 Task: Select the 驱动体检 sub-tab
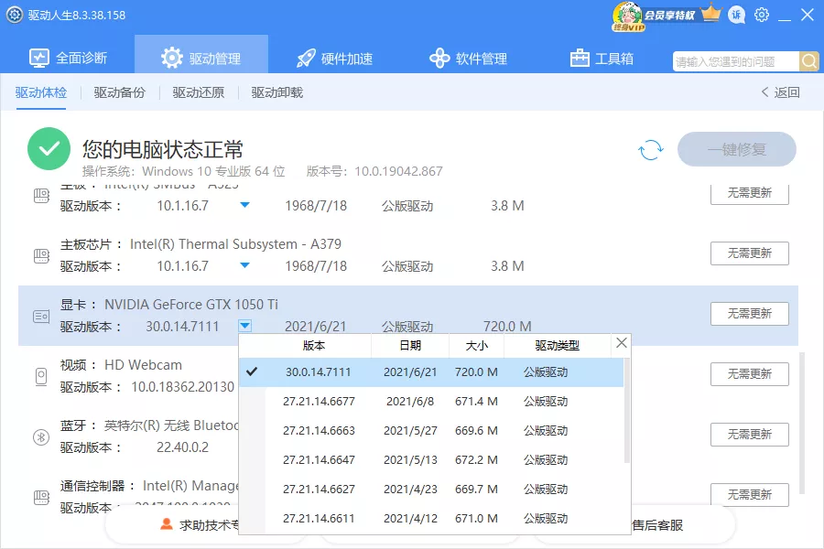click(41, 92)
